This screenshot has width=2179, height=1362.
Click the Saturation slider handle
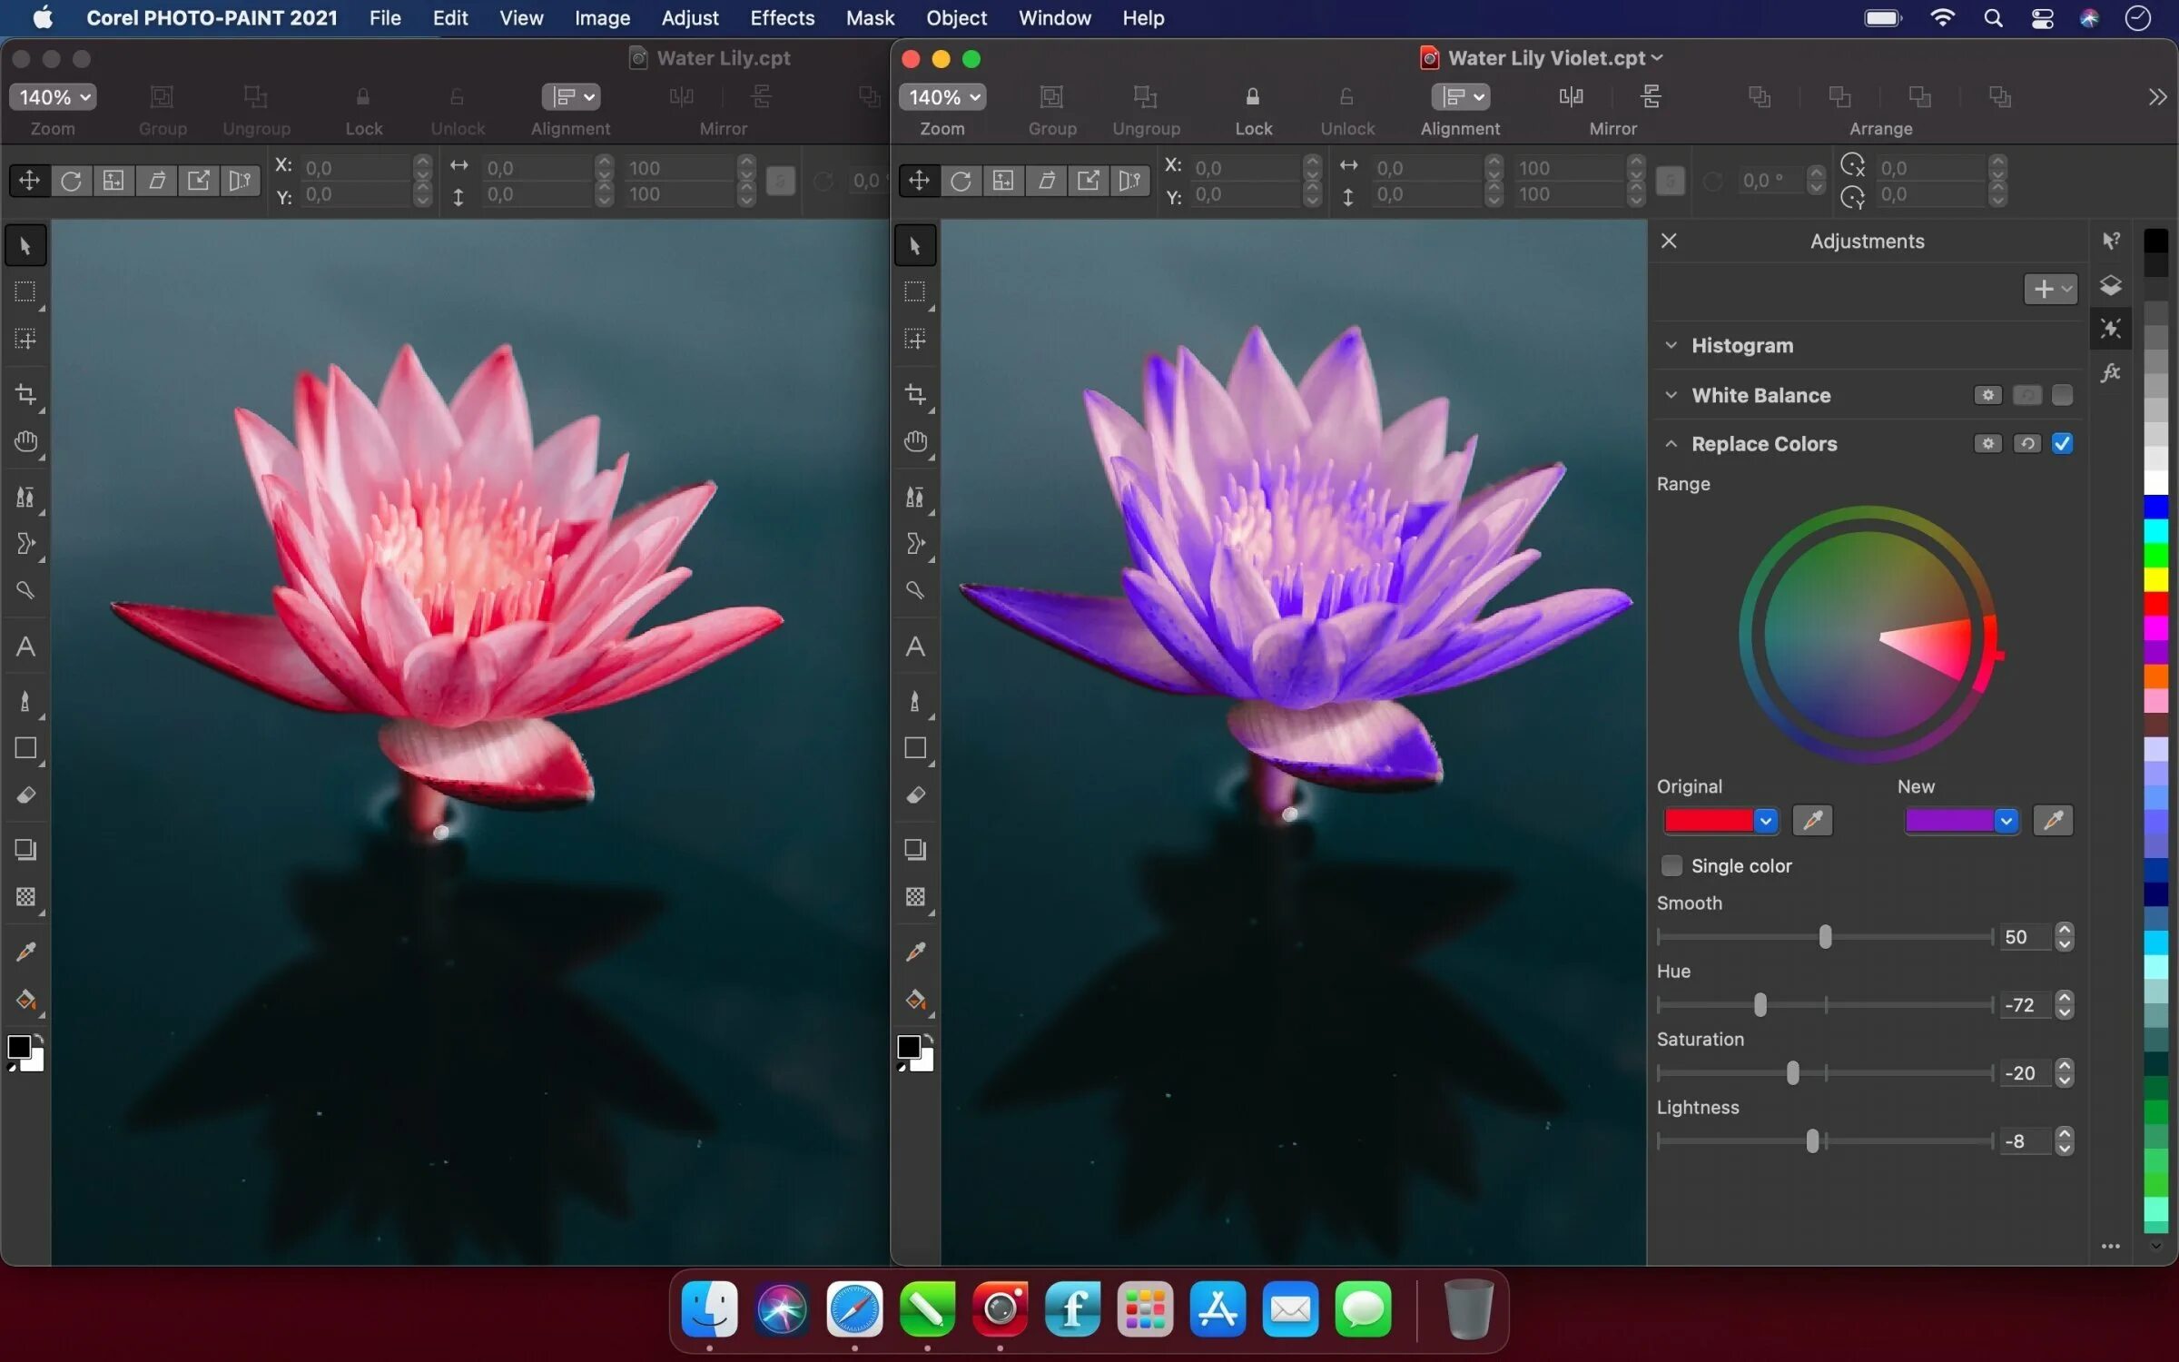(x=1792, y=1072)
